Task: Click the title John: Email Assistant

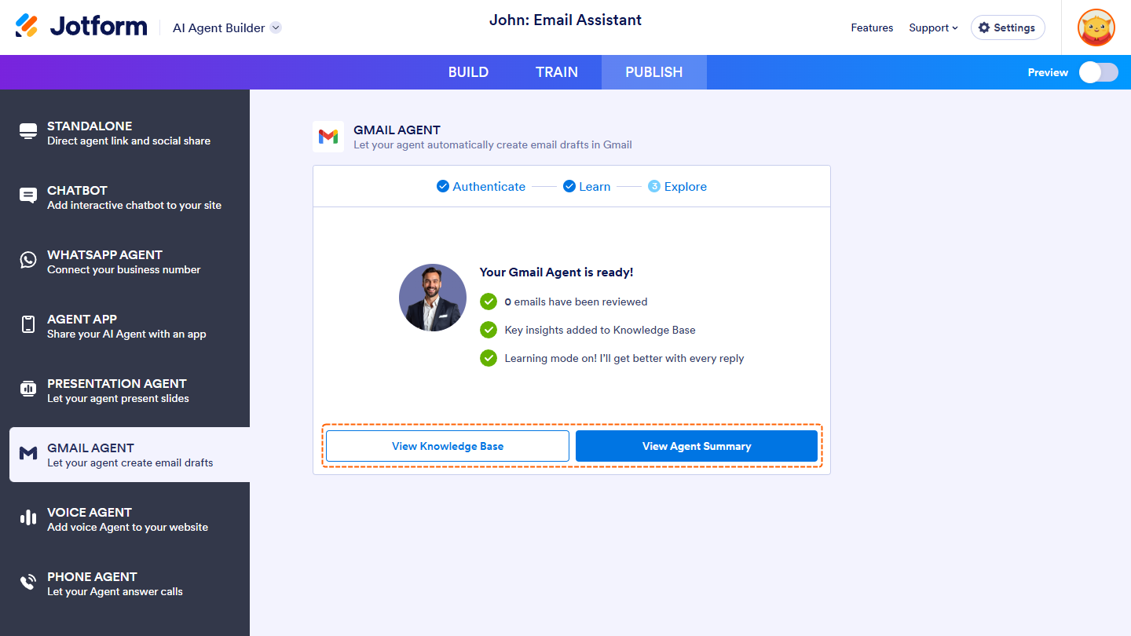Action: (565, 20)
